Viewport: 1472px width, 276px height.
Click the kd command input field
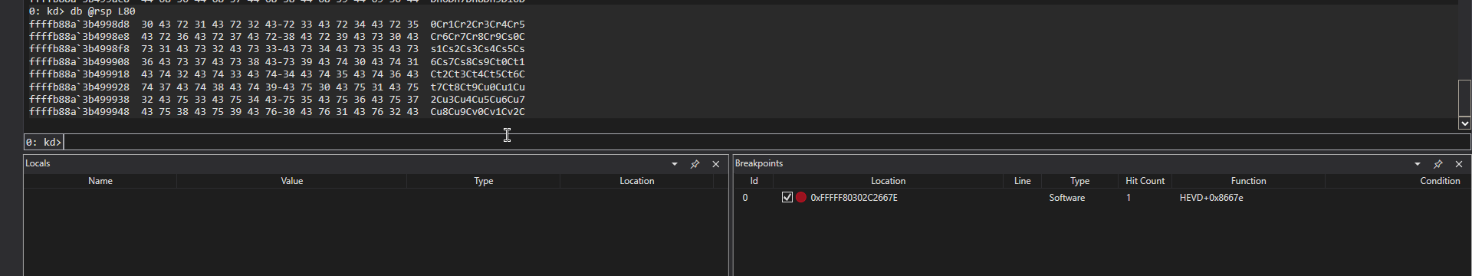point(767,142)
